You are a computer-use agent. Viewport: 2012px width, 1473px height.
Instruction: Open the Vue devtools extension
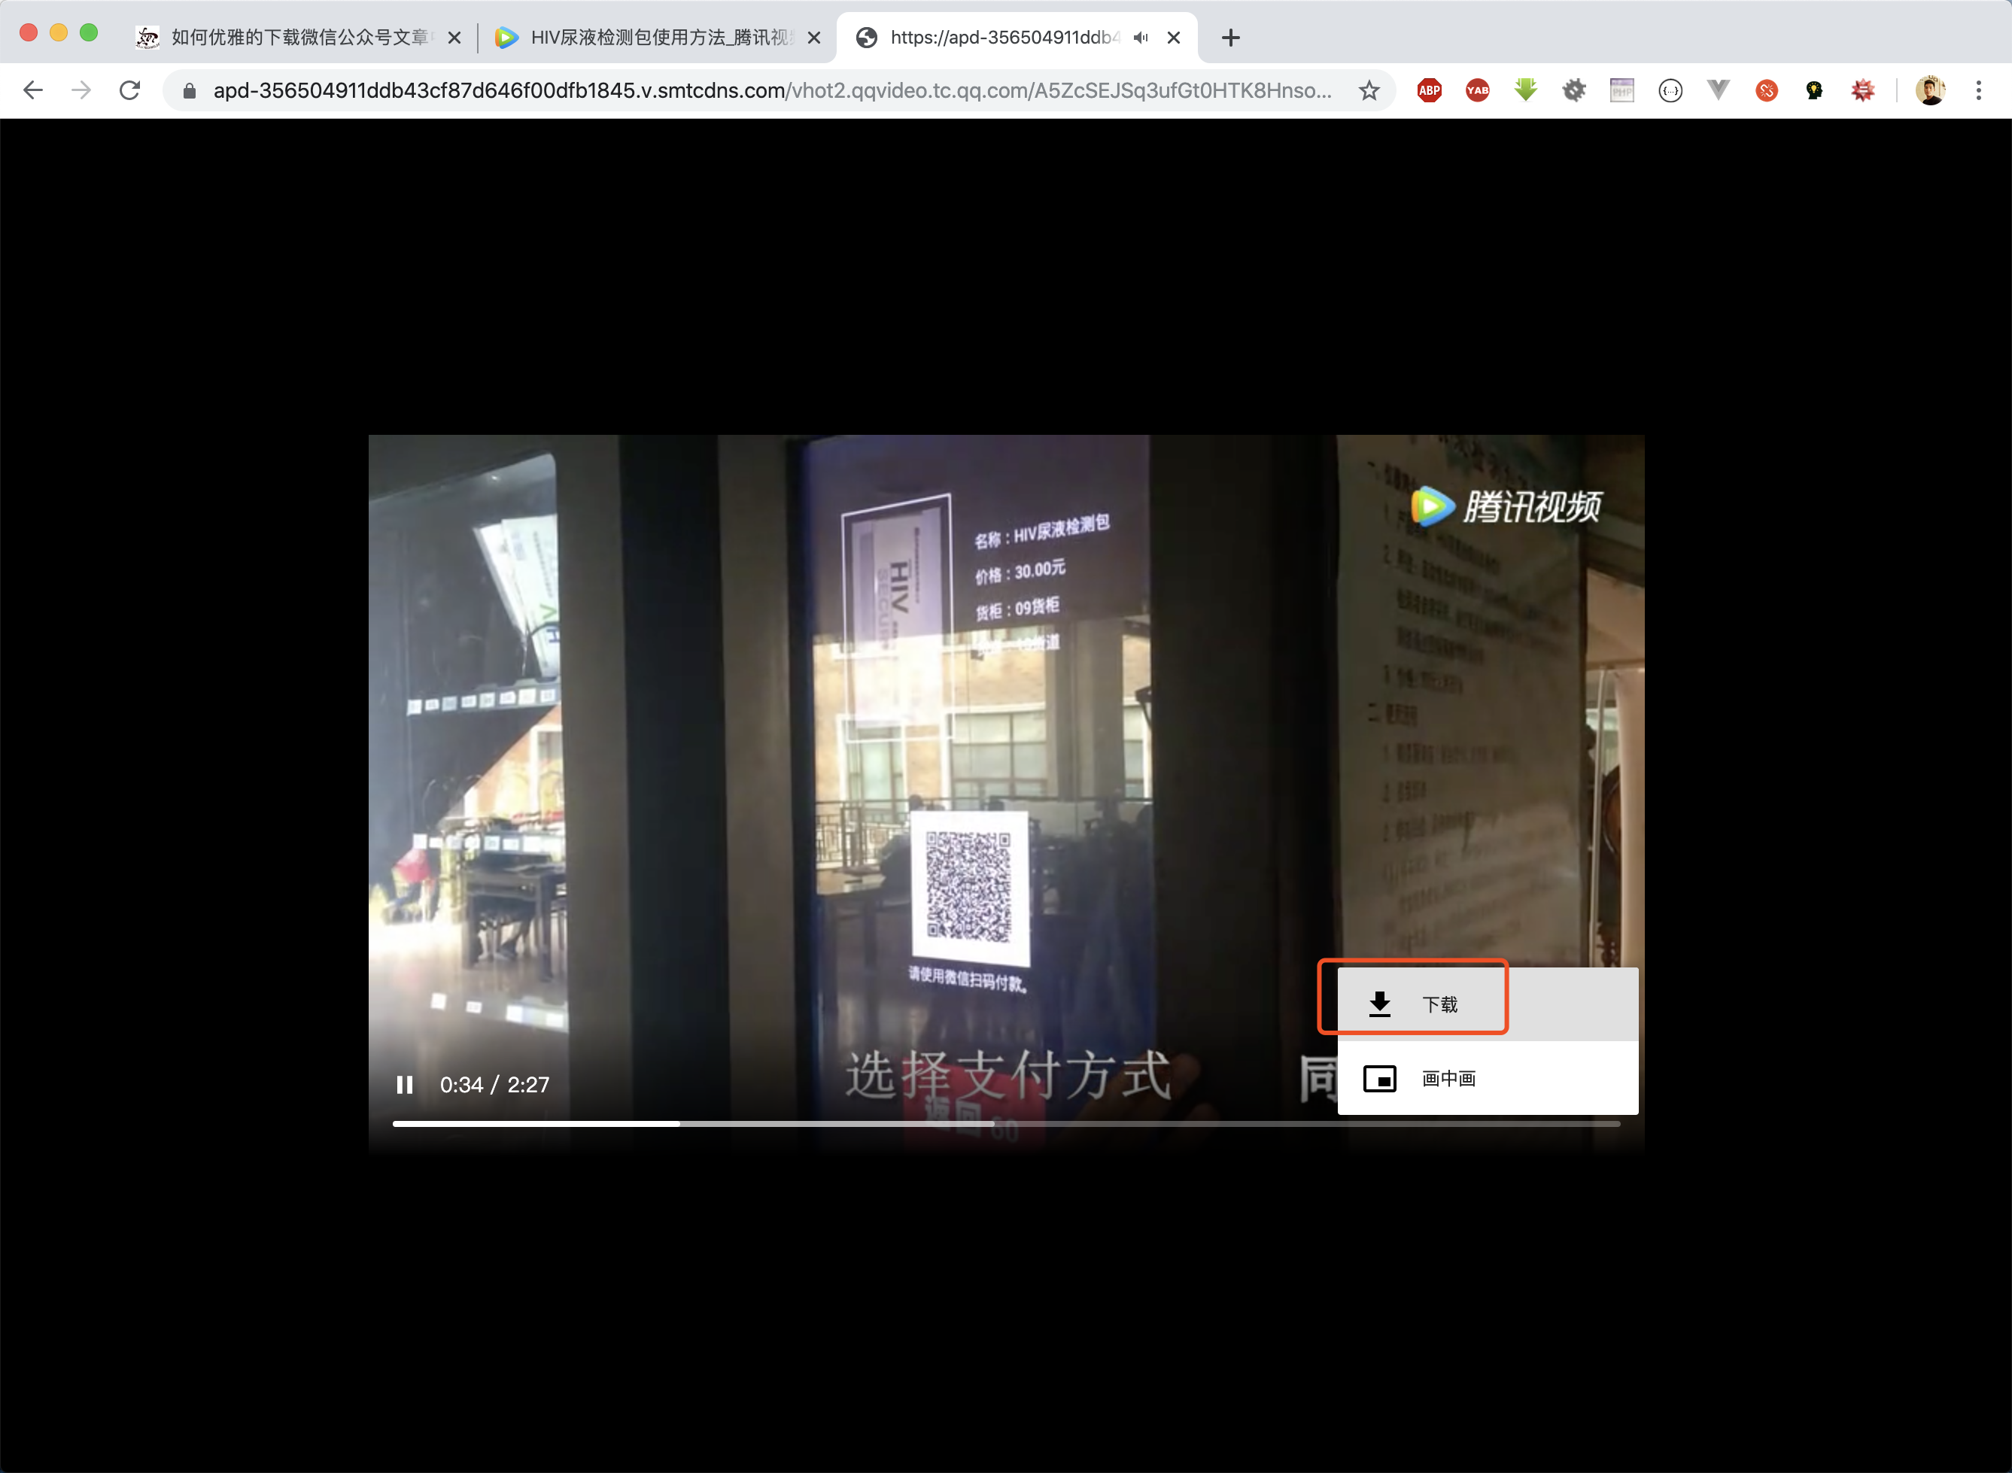tap(1719, 90)
